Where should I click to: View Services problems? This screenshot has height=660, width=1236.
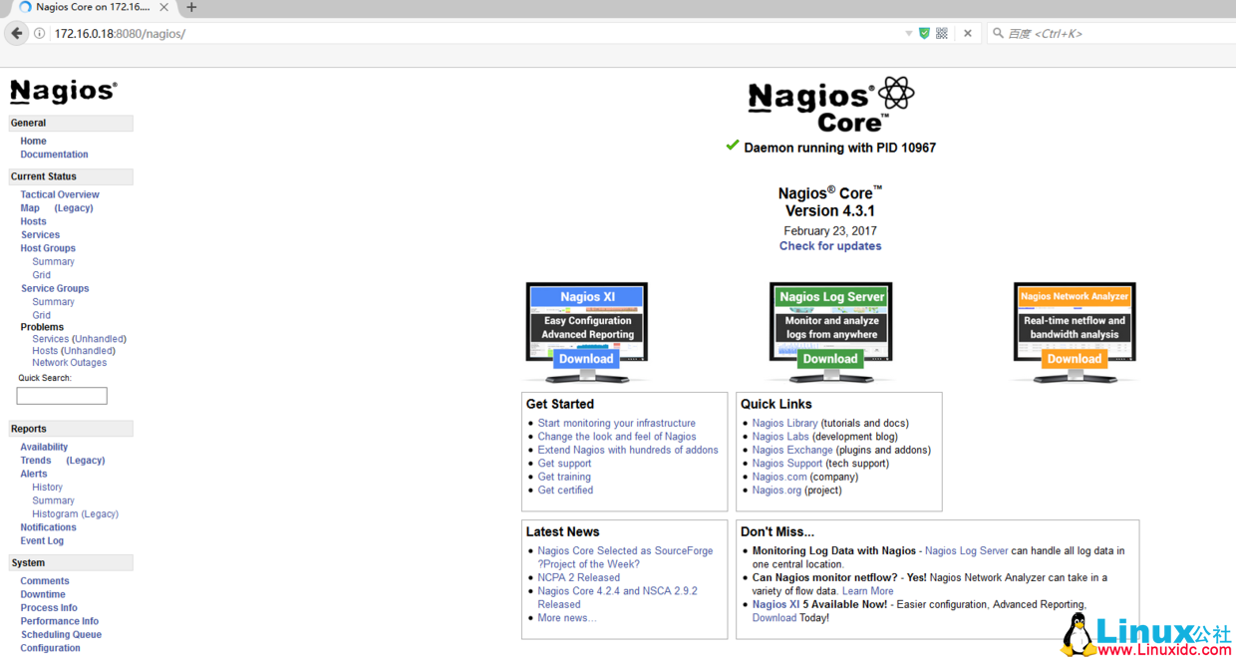(x=50, y=339)
